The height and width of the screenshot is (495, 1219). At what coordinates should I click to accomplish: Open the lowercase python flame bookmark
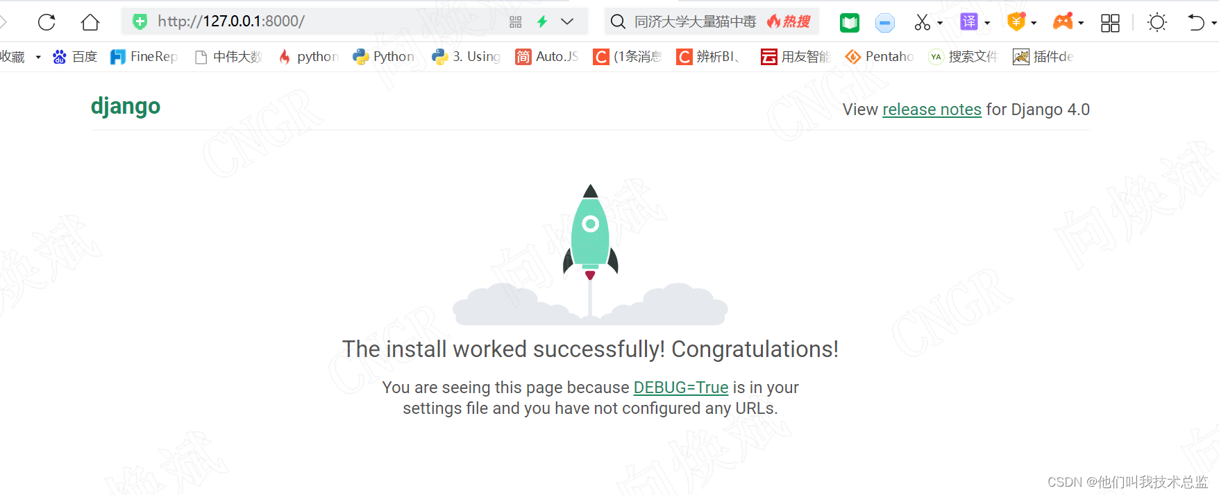coord(308,57)
